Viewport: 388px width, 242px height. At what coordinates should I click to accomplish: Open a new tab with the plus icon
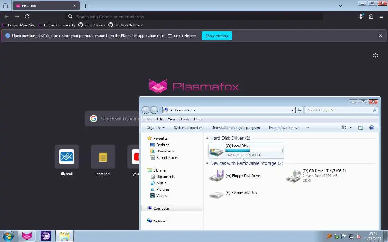tap(86, 6)
